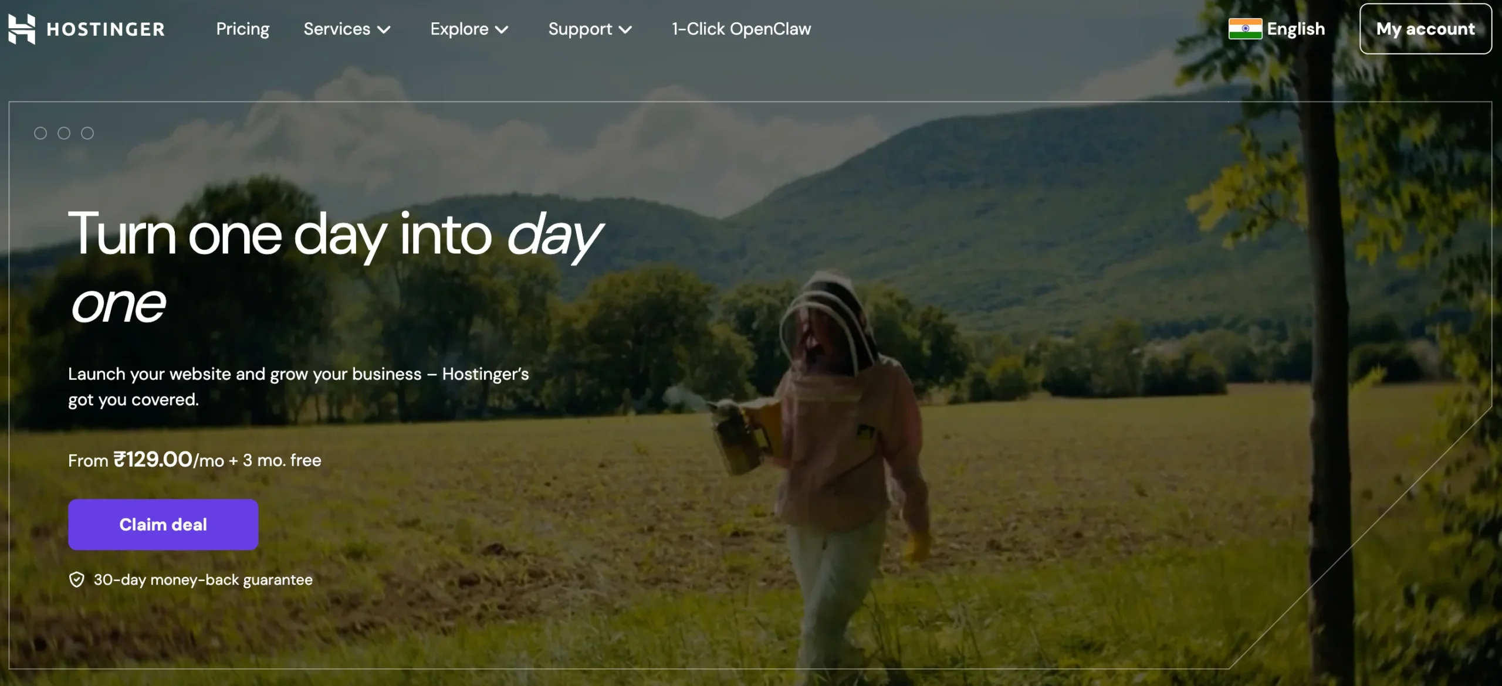
Task: Click the Explore chevron arrow
Action: pyautogui.click(x=502, y=29)
